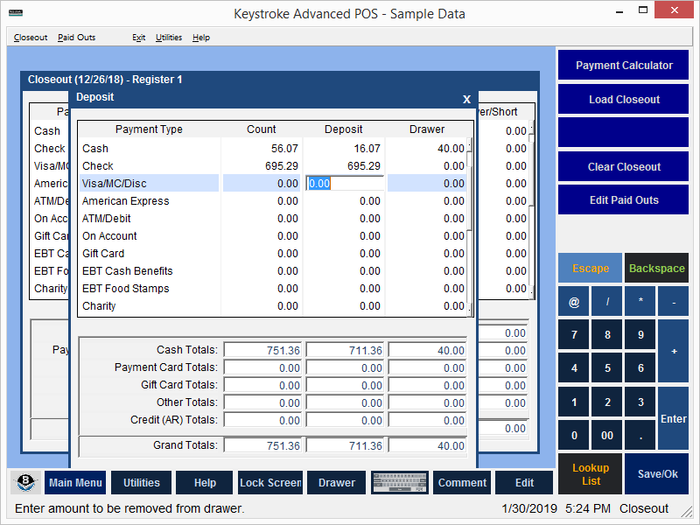The height and width of the screenshot is (525, 700).
Task: Click the Load Closeout button
Action: [624, 100]
